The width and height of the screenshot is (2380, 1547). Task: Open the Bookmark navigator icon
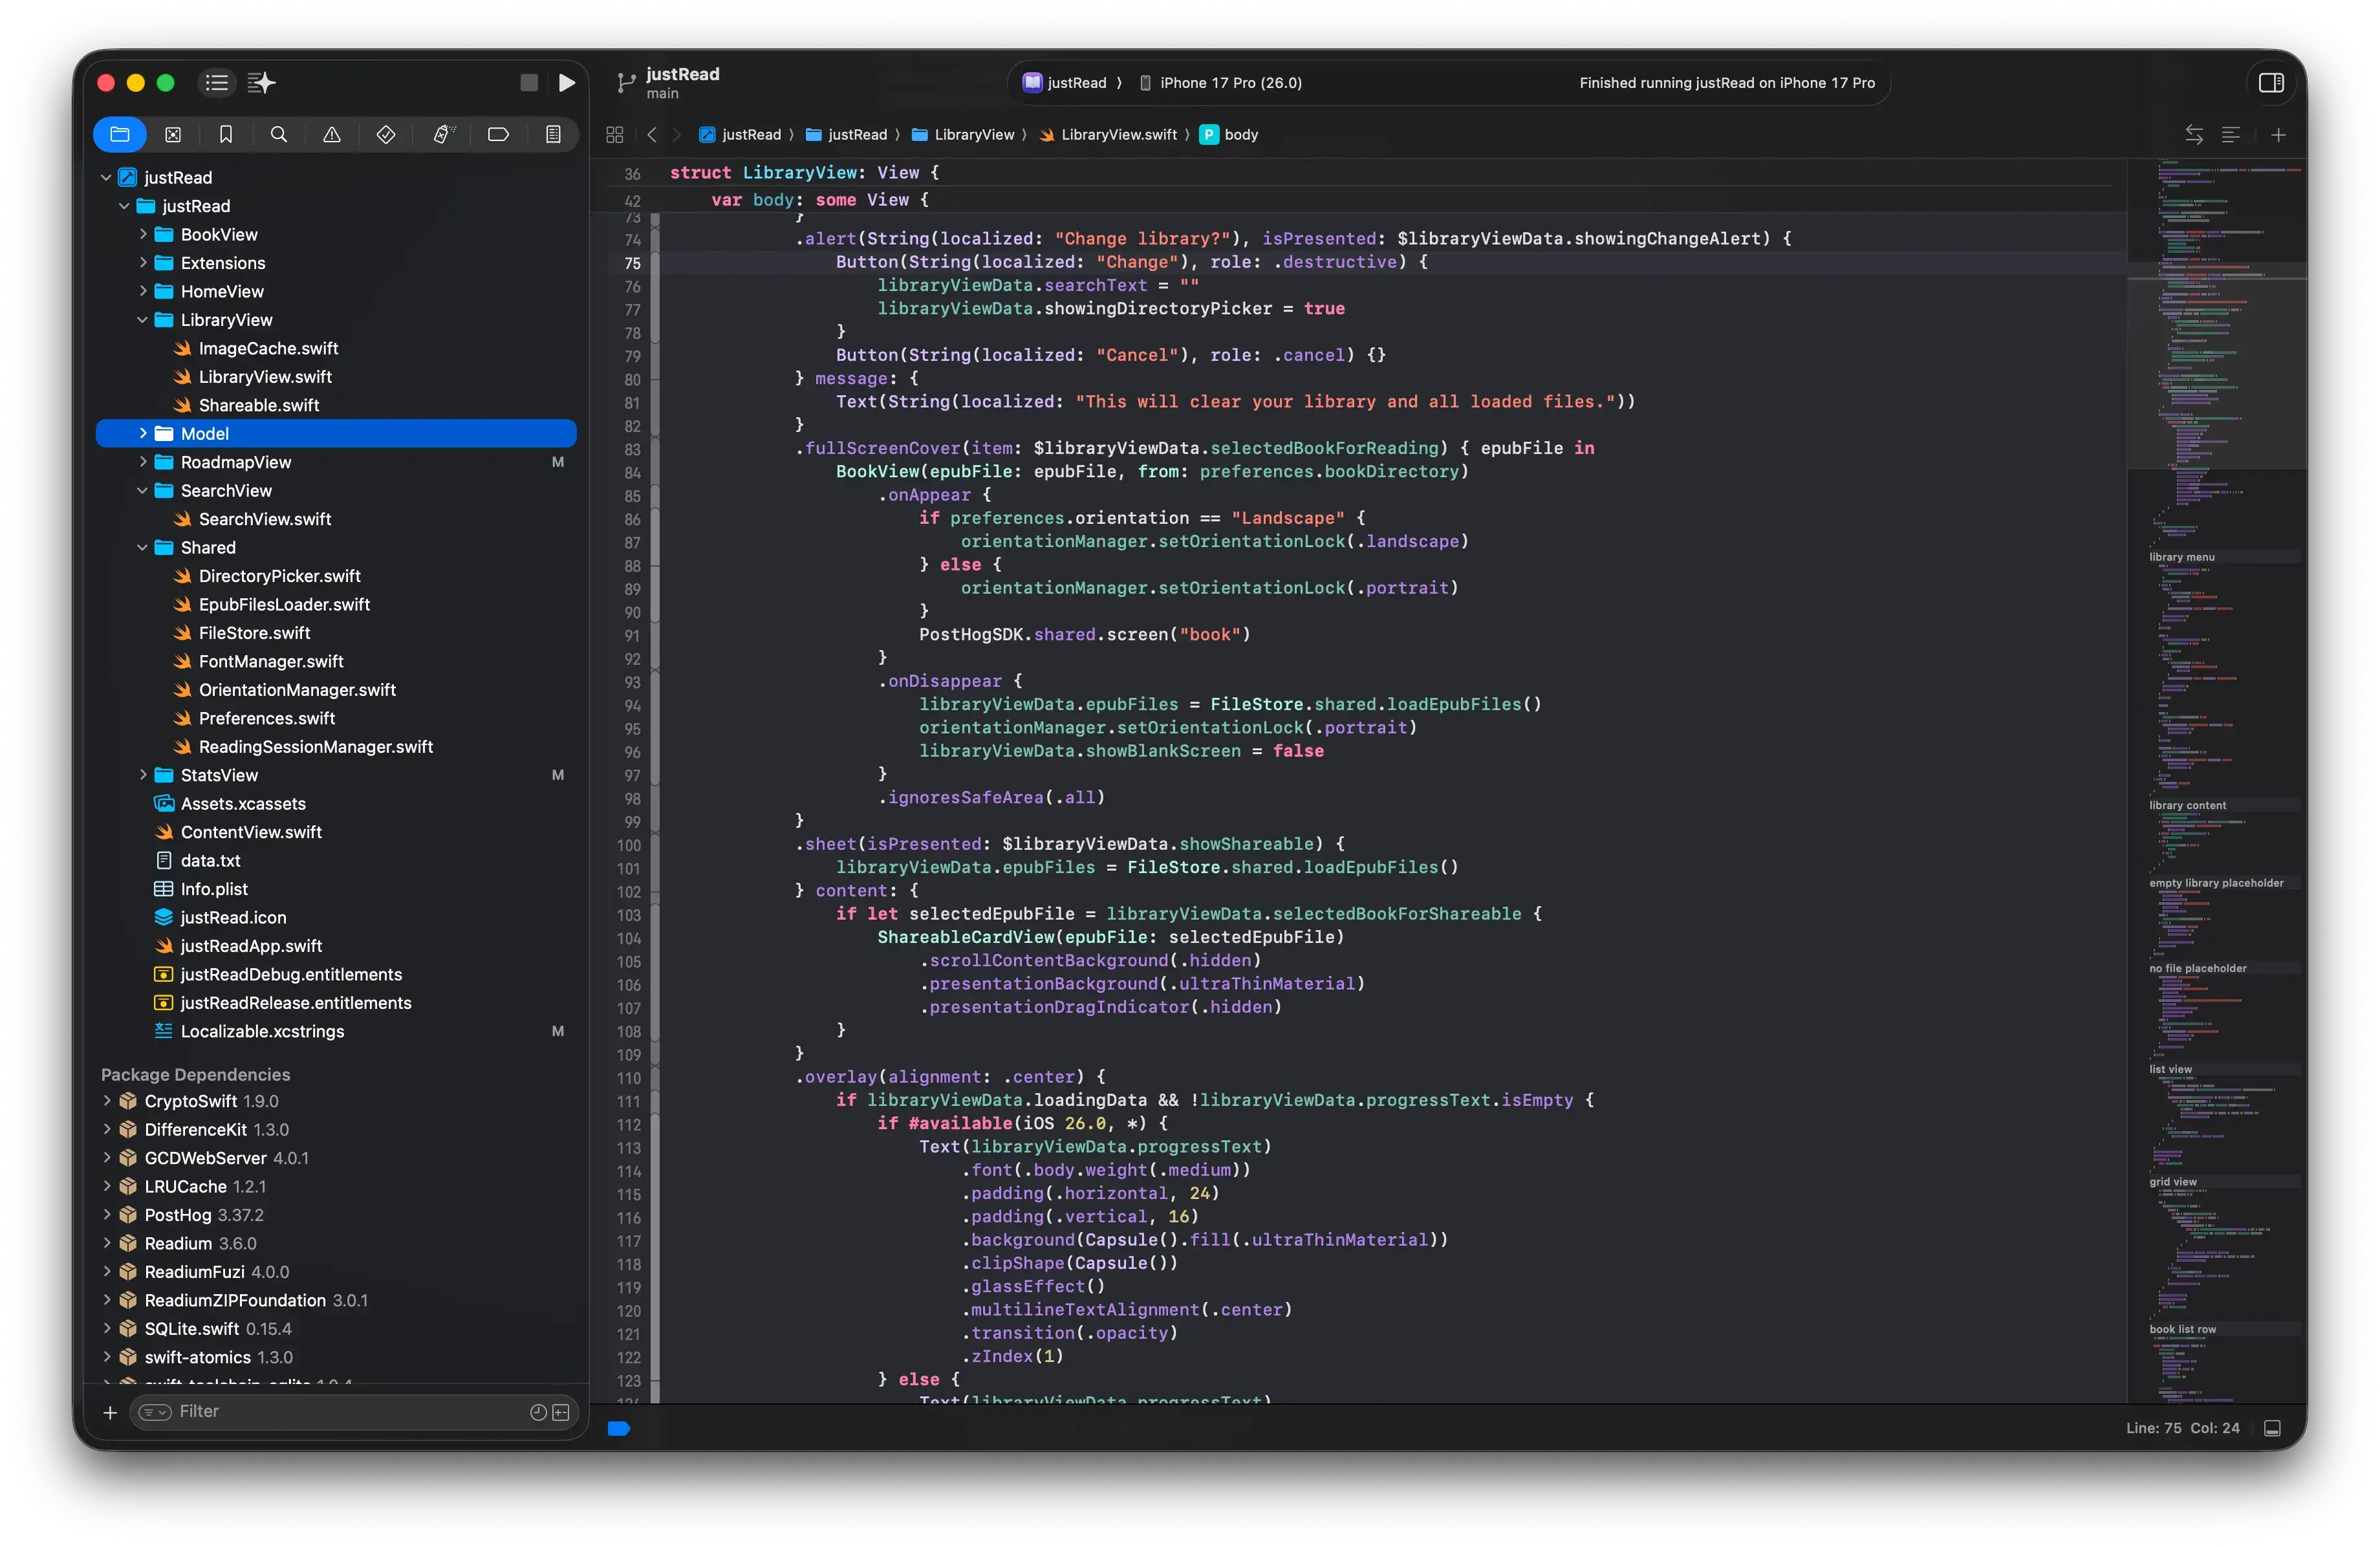click(x=226, y=134)
